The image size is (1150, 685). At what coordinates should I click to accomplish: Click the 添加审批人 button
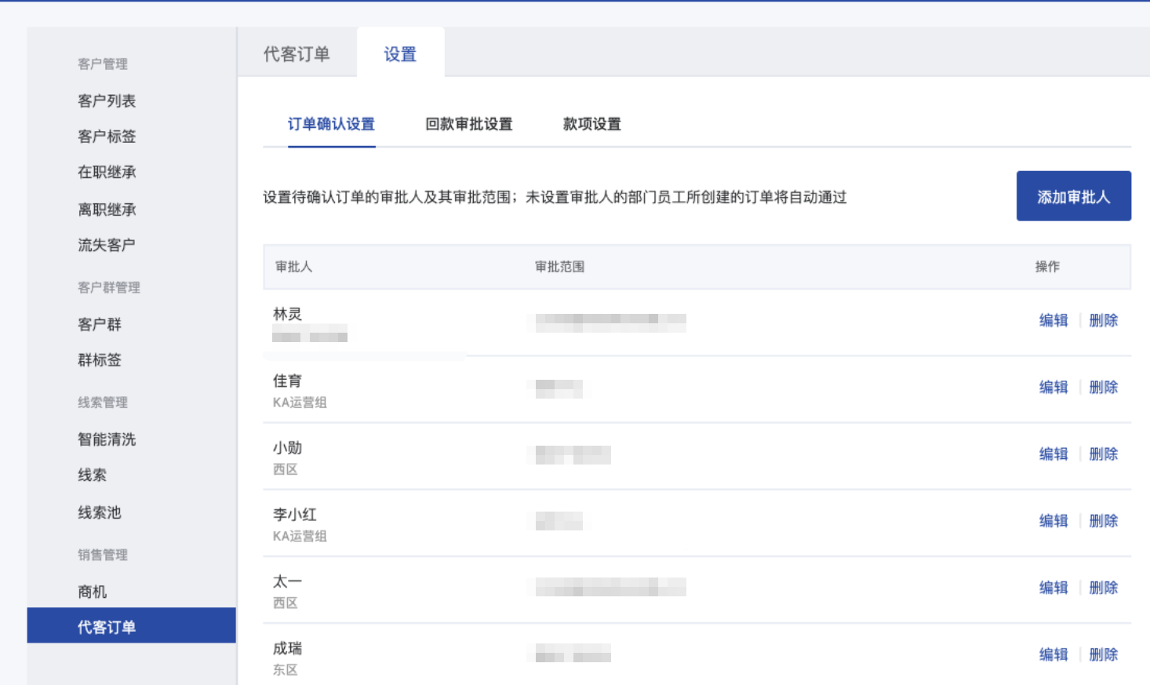tap(1074, 196)
